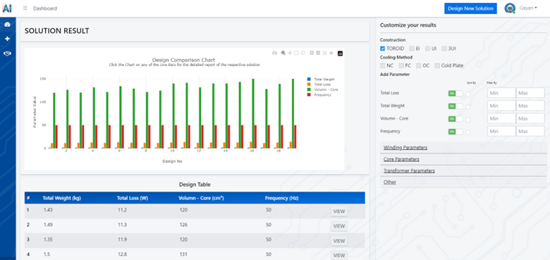Open the sidebar handshake icon
This screenshot has width=550, height=260.
click(7, 54)
